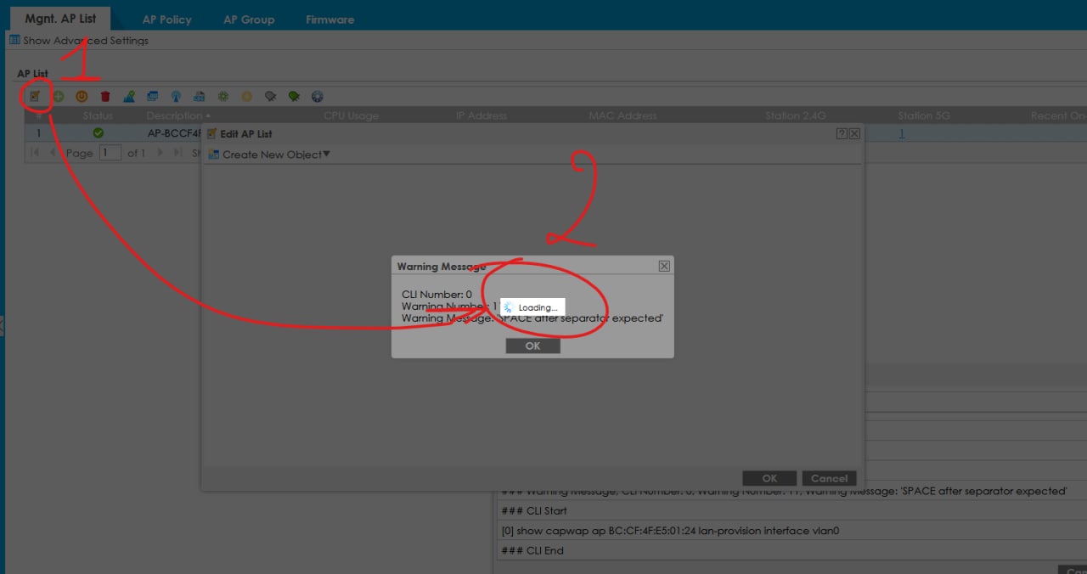Switch to the AP Policy tab

pos(166,20)
